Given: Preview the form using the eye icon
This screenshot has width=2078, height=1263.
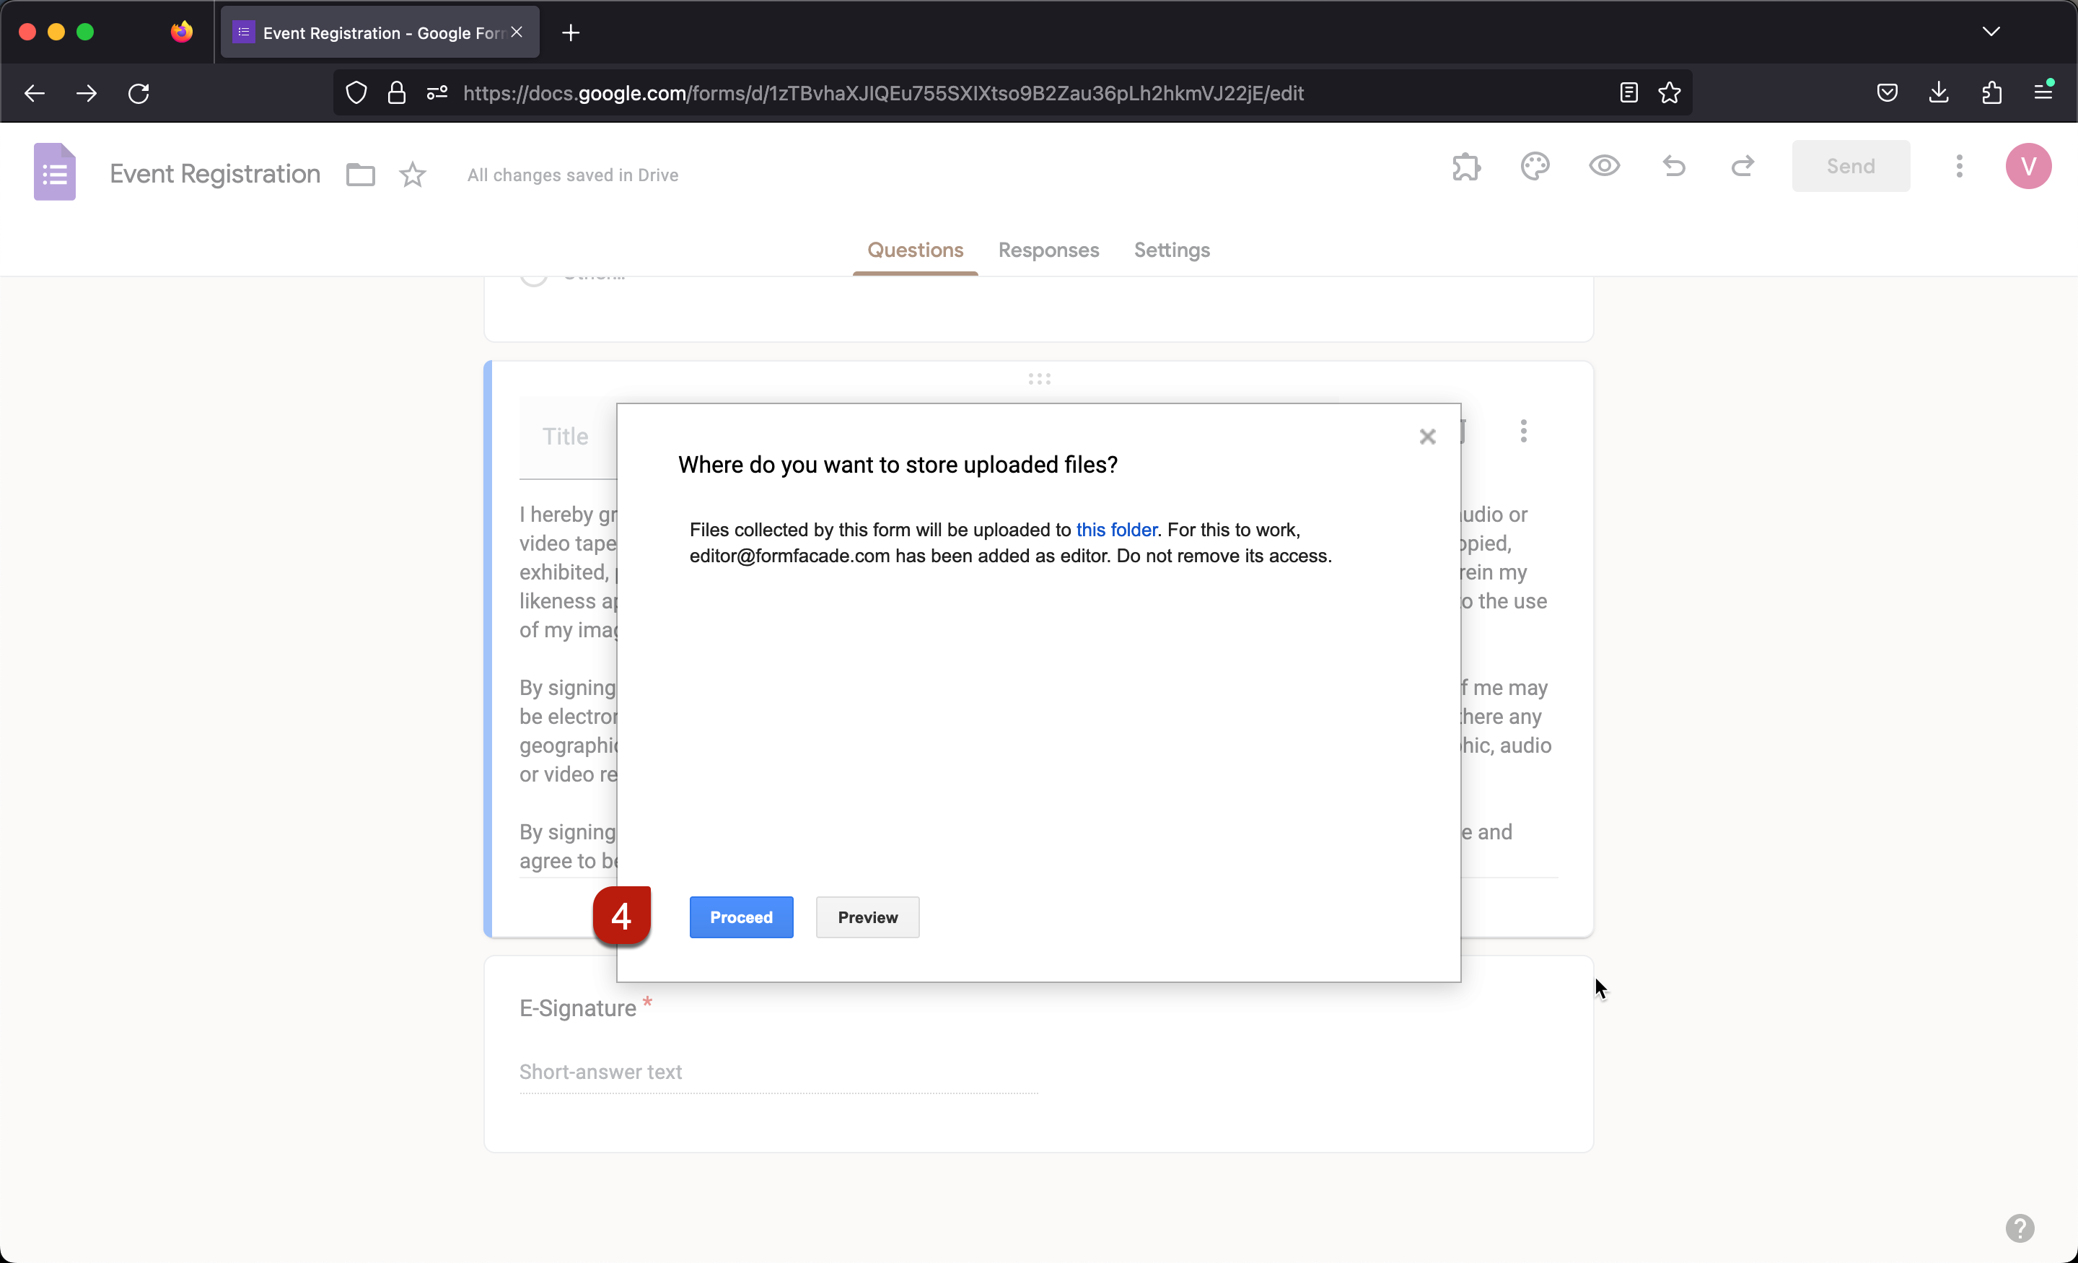Looking at the screenshot, I should coord(1604,166).
